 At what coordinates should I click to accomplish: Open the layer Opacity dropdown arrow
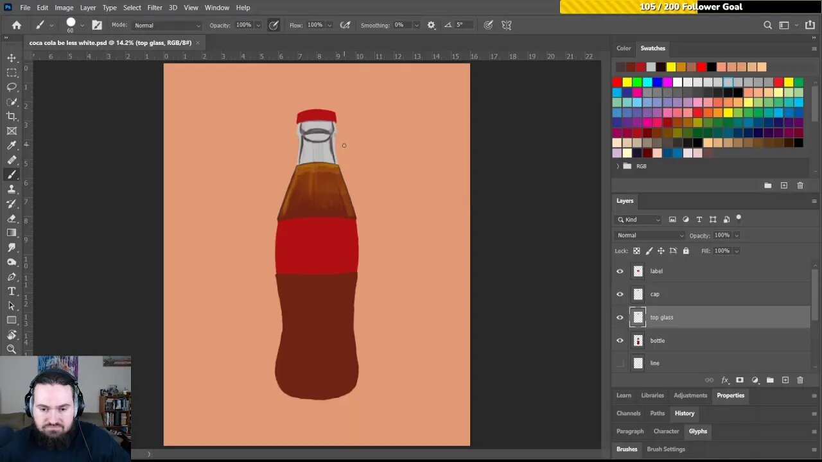pos(737,235)
